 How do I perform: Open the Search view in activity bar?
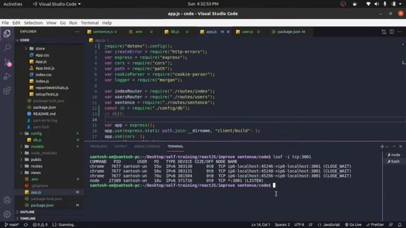(x=7, y=47)
